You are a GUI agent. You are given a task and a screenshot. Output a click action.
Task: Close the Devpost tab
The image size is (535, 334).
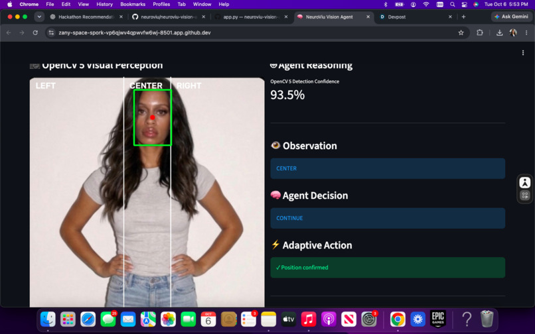pos(450,17)
